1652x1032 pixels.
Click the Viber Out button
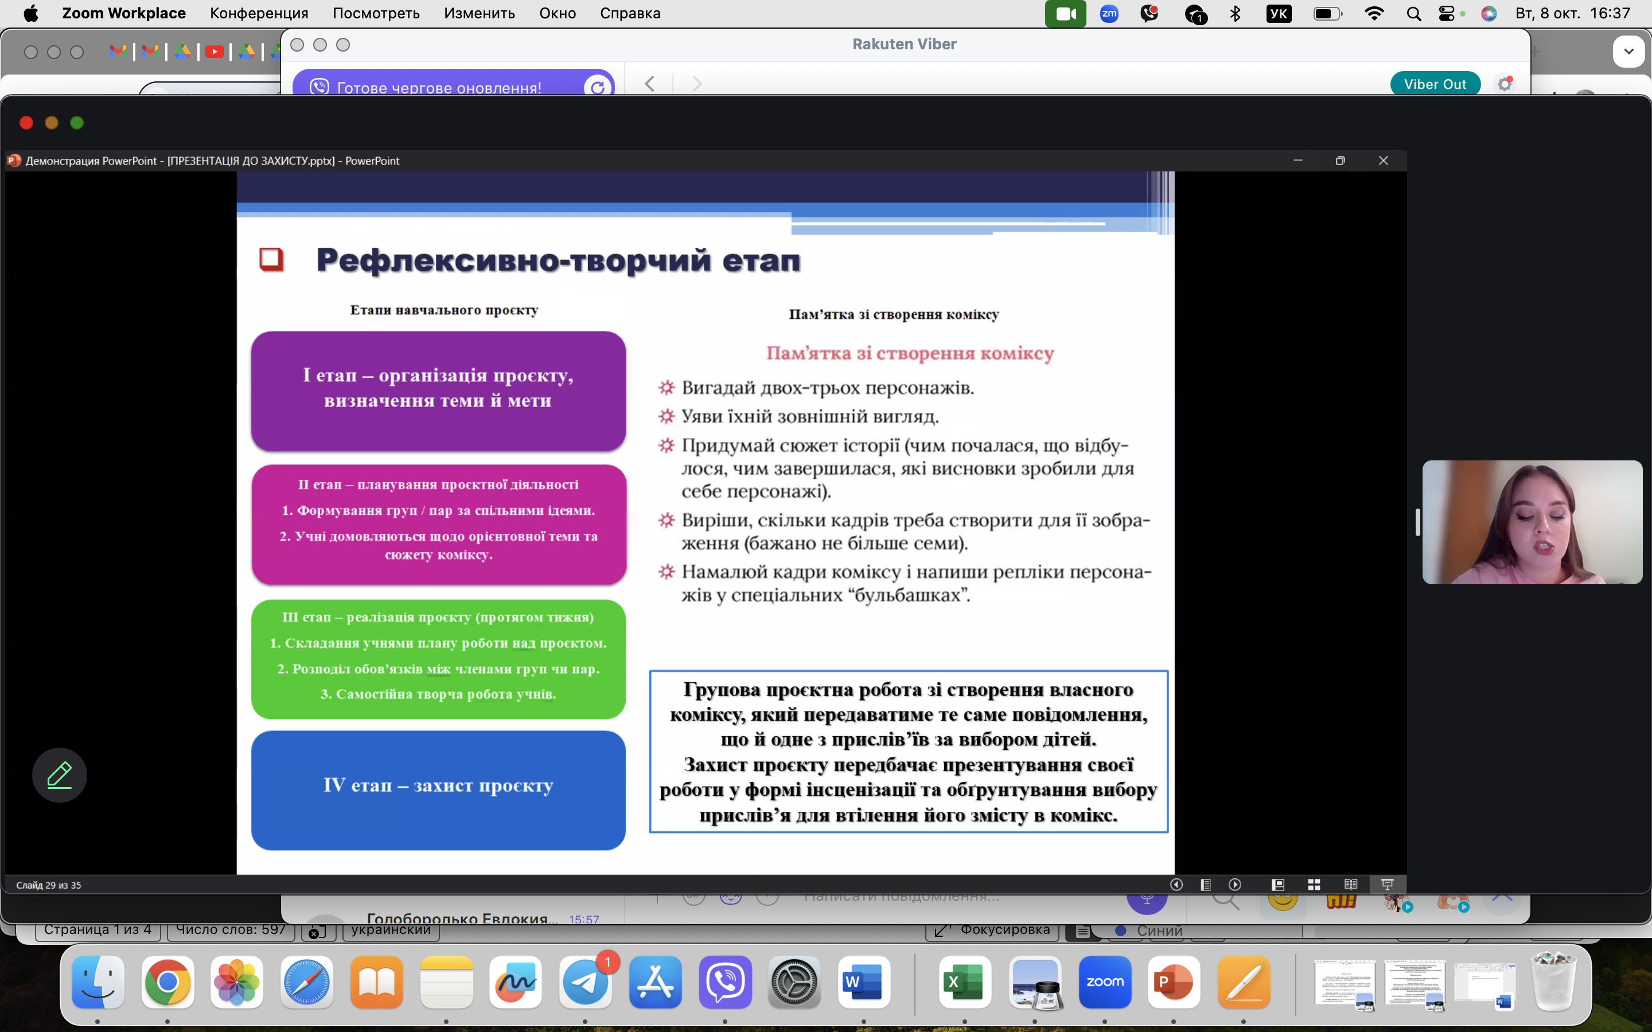click(x=1435, y=84)
